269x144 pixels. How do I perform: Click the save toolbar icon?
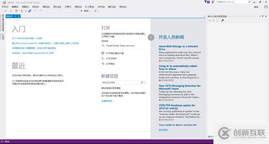pos(26,11)
